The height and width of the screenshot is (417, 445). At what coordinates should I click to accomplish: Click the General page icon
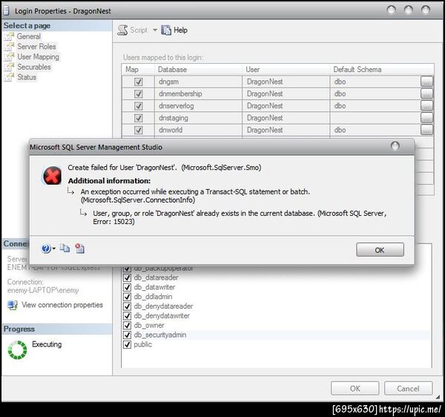tap(9, 36)
